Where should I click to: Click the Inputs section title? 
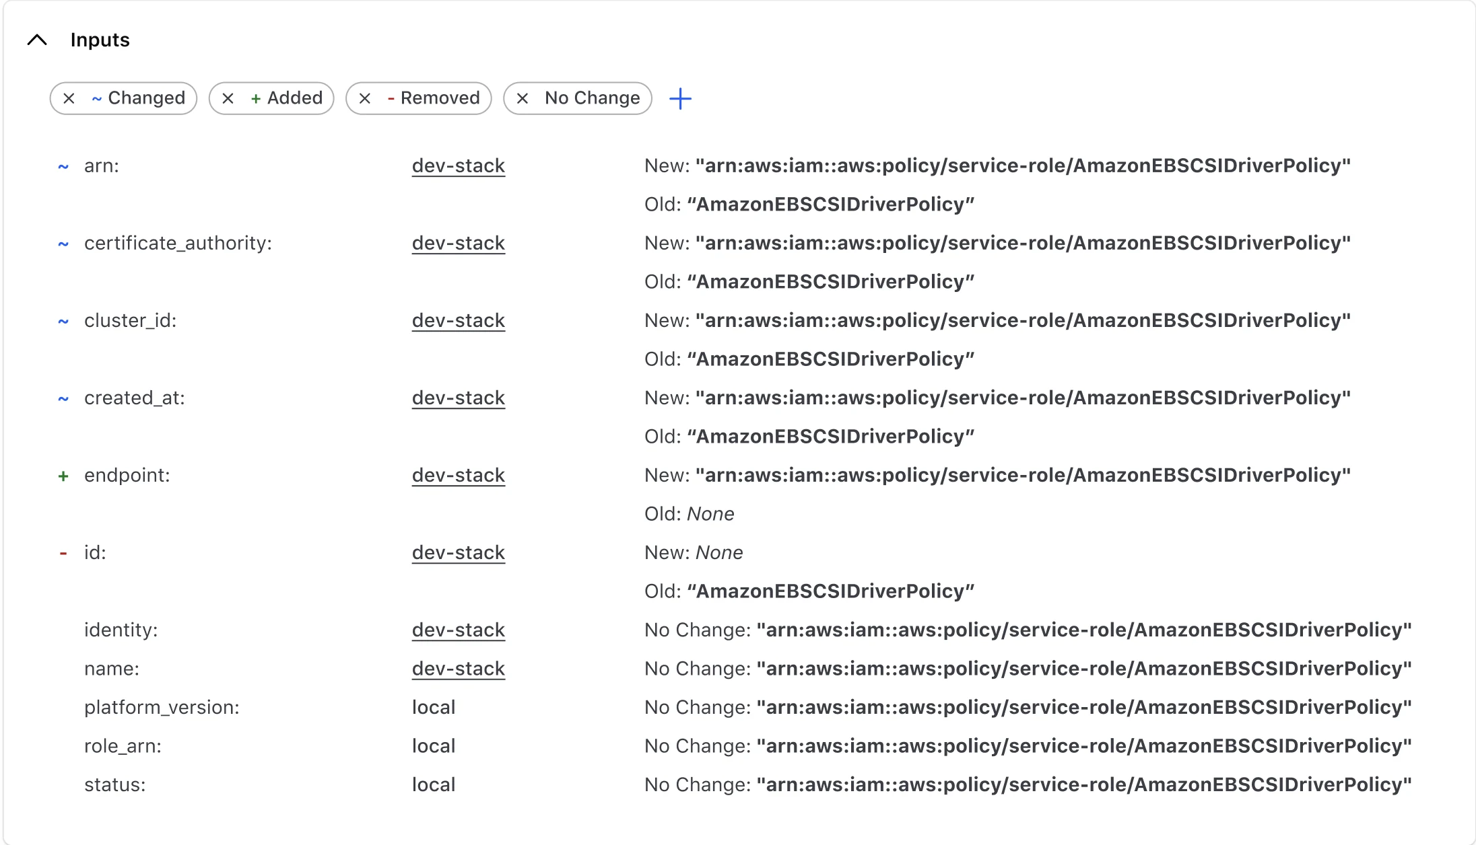[100, 40]
